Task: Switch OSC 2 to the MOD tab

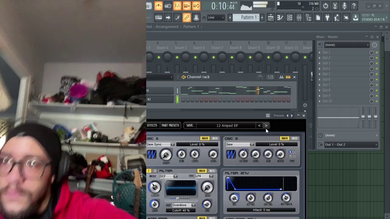Action: pyautogui.click(x=215, y=138)
